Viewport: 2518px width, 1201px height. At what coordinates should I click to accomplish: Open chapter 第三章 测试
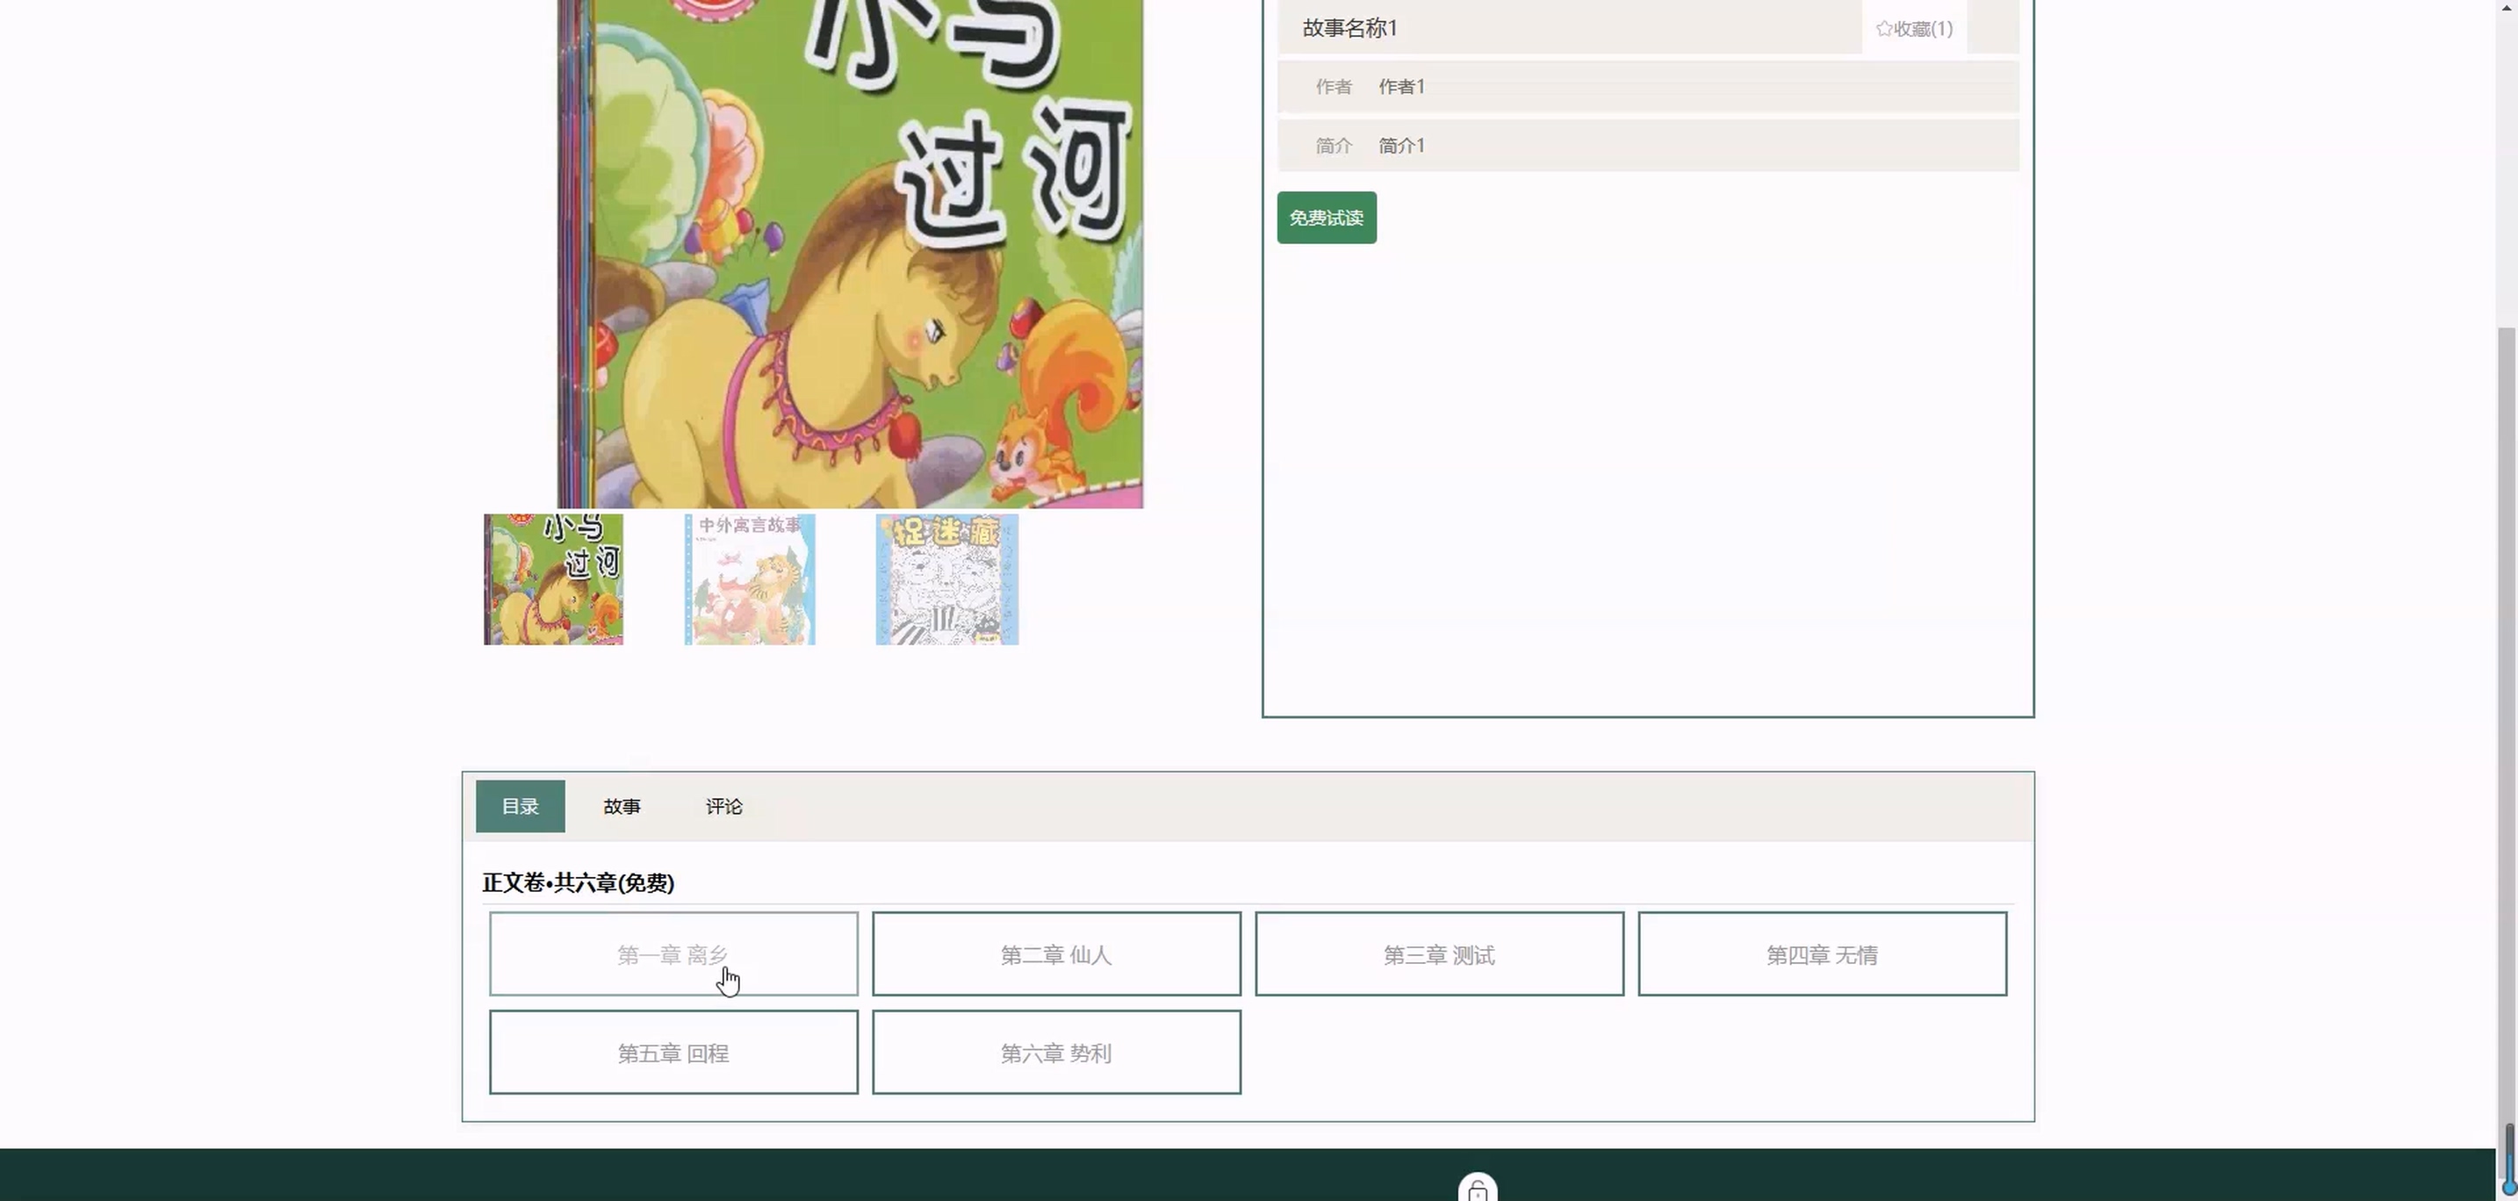point(1439,953)
